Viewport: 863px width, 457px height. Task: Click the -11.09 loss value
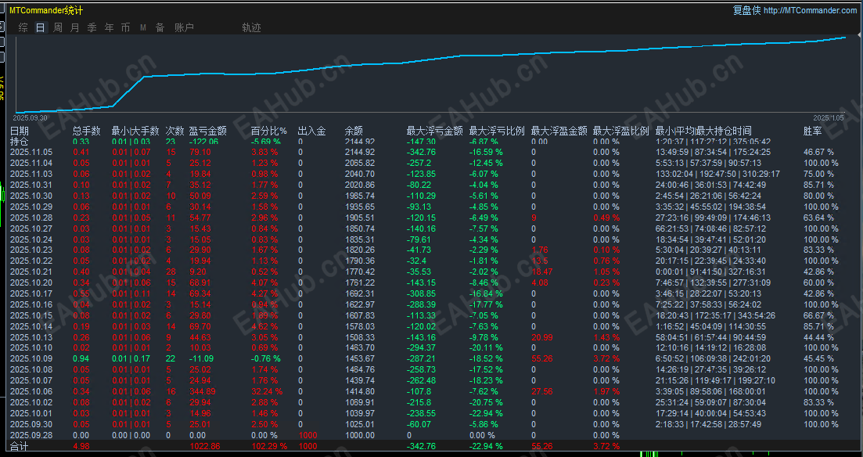coord(201,358)
